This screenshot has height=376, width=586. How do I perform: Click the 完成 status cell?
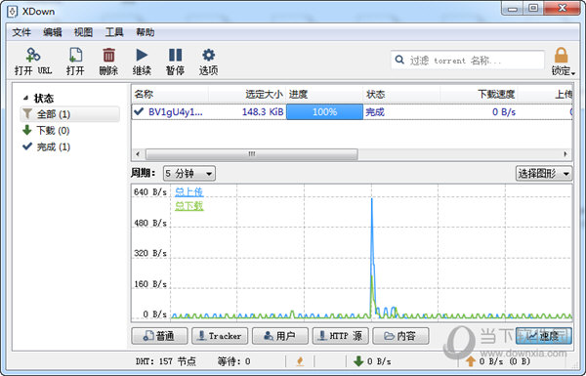point(375,111)
